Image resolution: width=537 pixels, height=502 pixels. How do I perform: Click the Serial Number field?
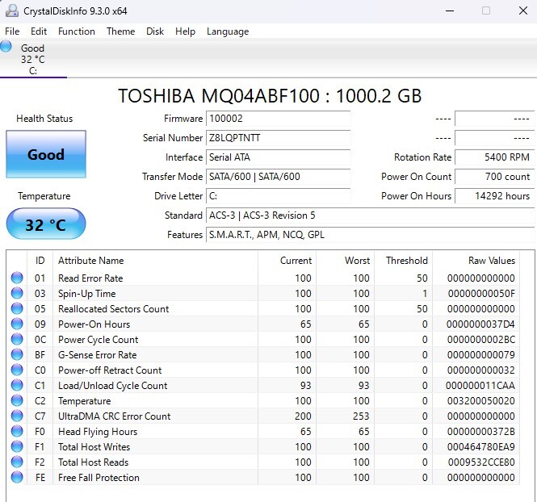(278, 138)
